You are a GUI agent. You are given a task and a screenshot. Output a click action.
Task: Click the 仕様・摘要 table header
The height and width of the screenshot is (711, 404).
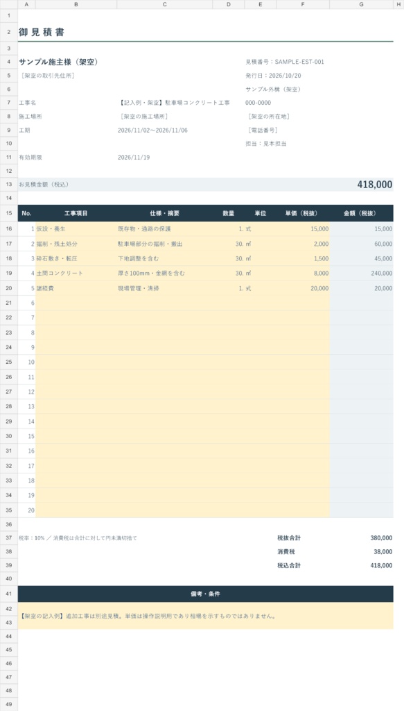pos(165,213)
